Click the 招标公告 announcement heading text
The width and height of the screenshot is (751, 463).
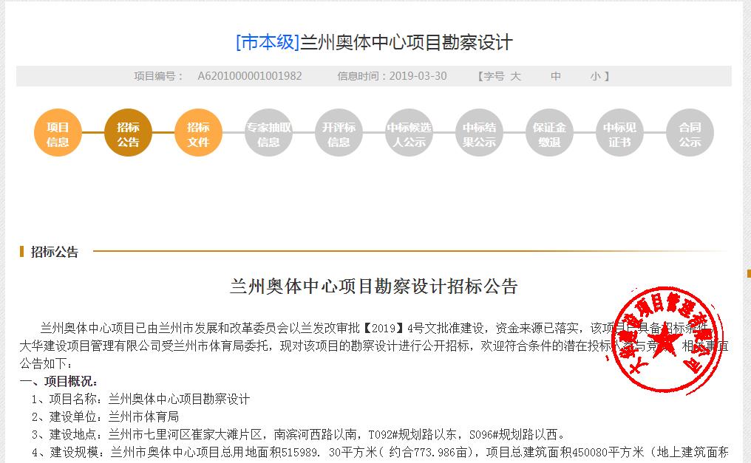click(x=375, y=283)
